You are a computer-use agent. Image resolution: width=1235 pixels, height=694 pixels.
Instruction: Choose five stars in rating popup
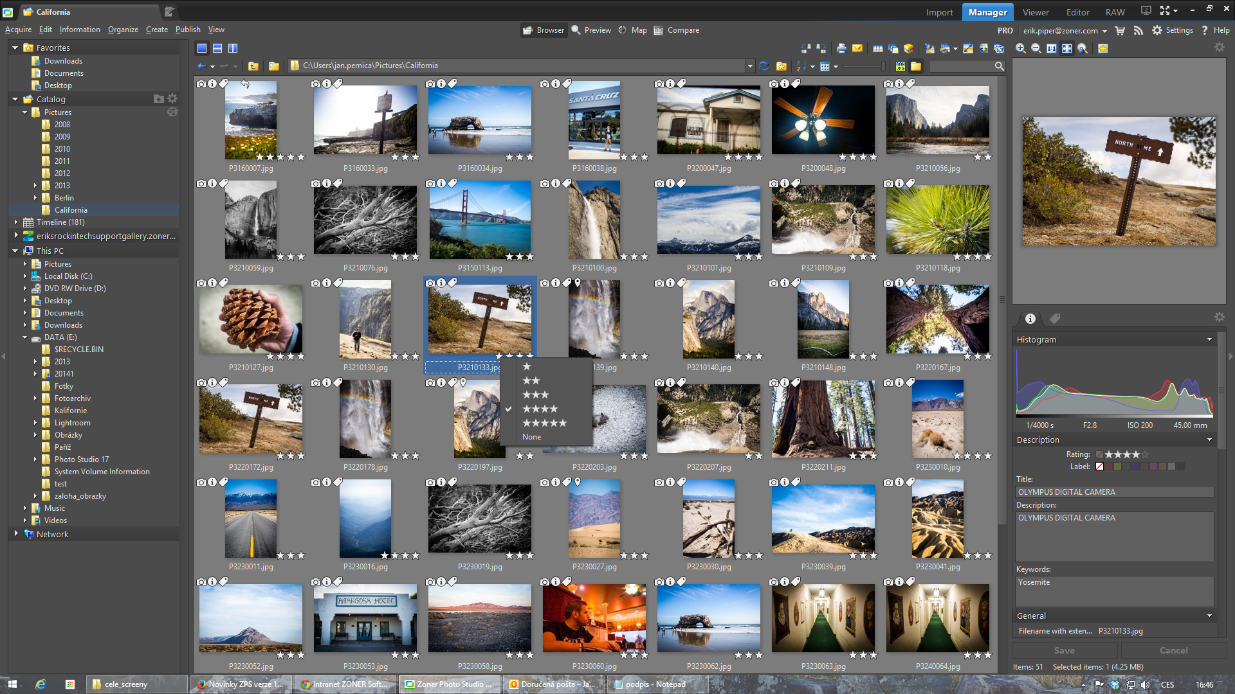point(544,423)
